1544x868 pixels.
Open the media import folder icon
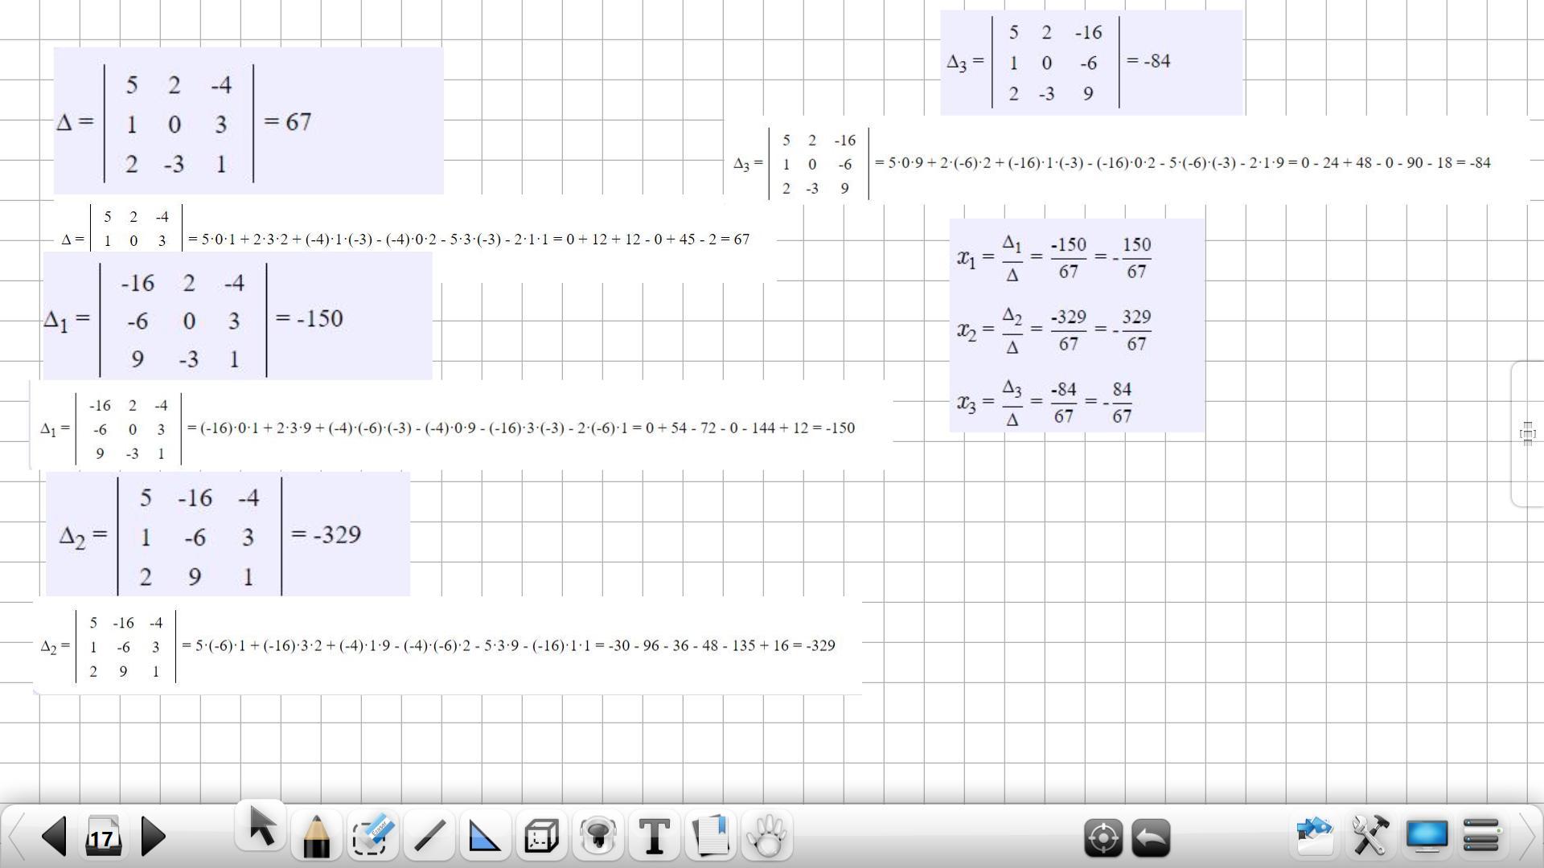[x=1315, y=837]
